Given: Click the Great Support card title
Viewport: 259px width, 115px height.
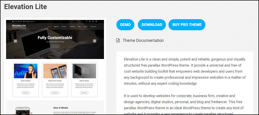Looking at the screenshot, I should 26,81.
